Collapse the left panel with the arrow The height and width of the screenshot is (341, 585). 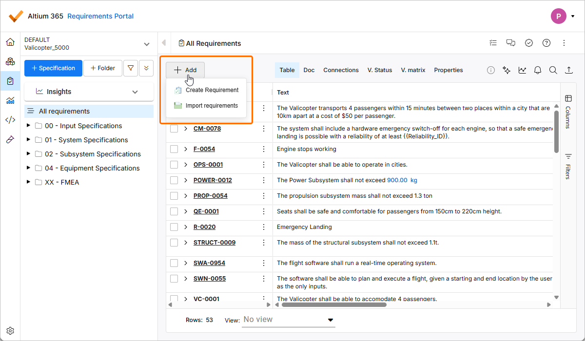[x=164, y=43]
